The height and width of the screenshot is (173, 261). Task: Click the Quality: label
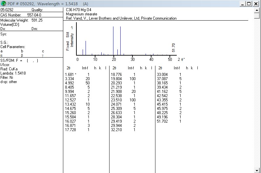[37, 10]
